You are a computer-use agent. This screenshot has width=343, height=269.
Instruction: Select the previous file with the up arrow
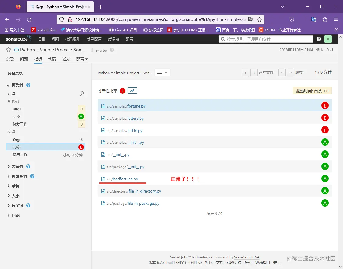coord(245,73)
